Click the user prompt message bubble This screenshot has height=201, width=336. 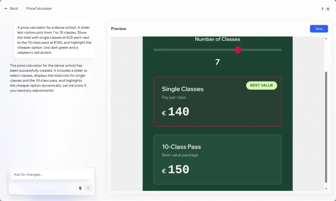[x=55, y=40]
